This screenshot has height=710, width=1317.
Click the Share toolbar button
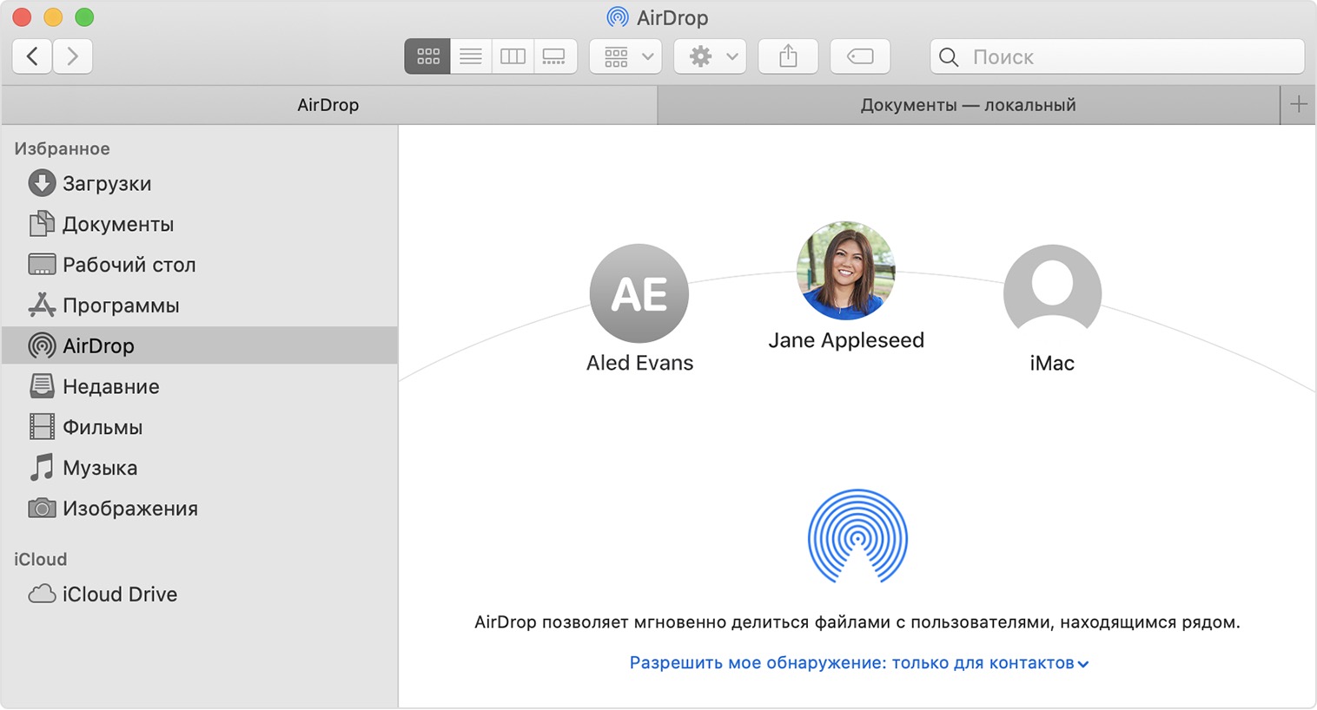[x=788, y=56]
